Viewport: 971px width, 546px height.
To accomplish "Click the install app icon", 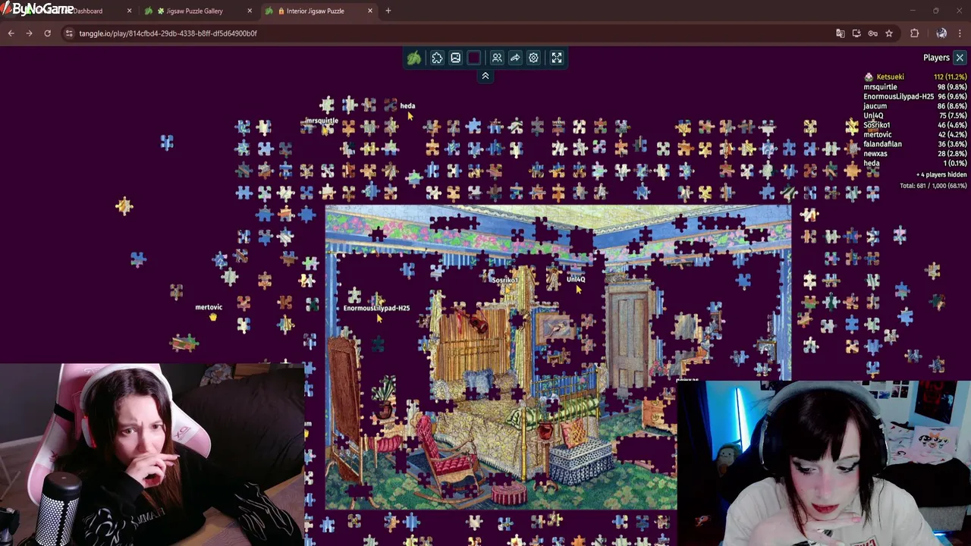I will coord(856,33).
